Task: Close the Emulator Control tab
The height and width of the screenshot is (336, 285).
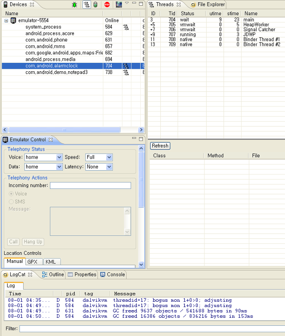Action: coord(50,140)
